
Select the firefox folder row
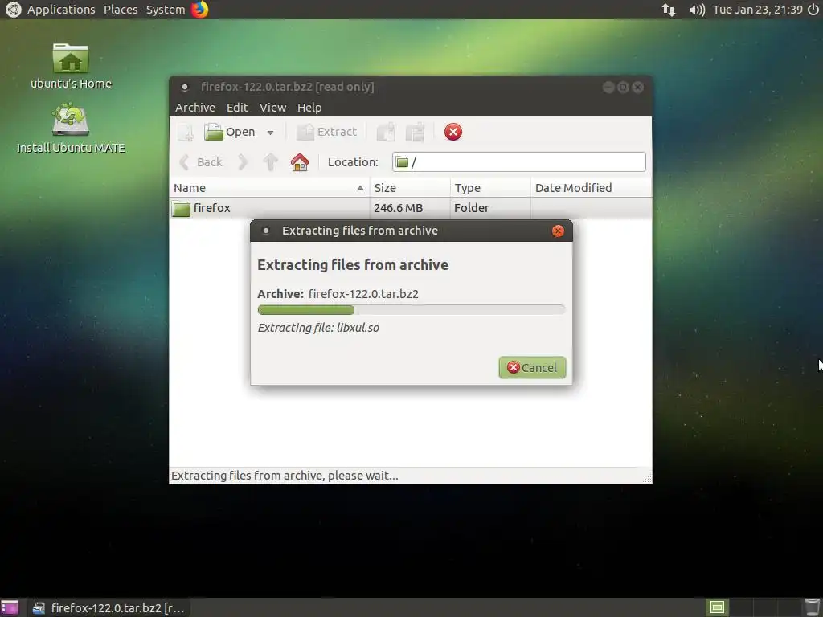pos(411,208)
